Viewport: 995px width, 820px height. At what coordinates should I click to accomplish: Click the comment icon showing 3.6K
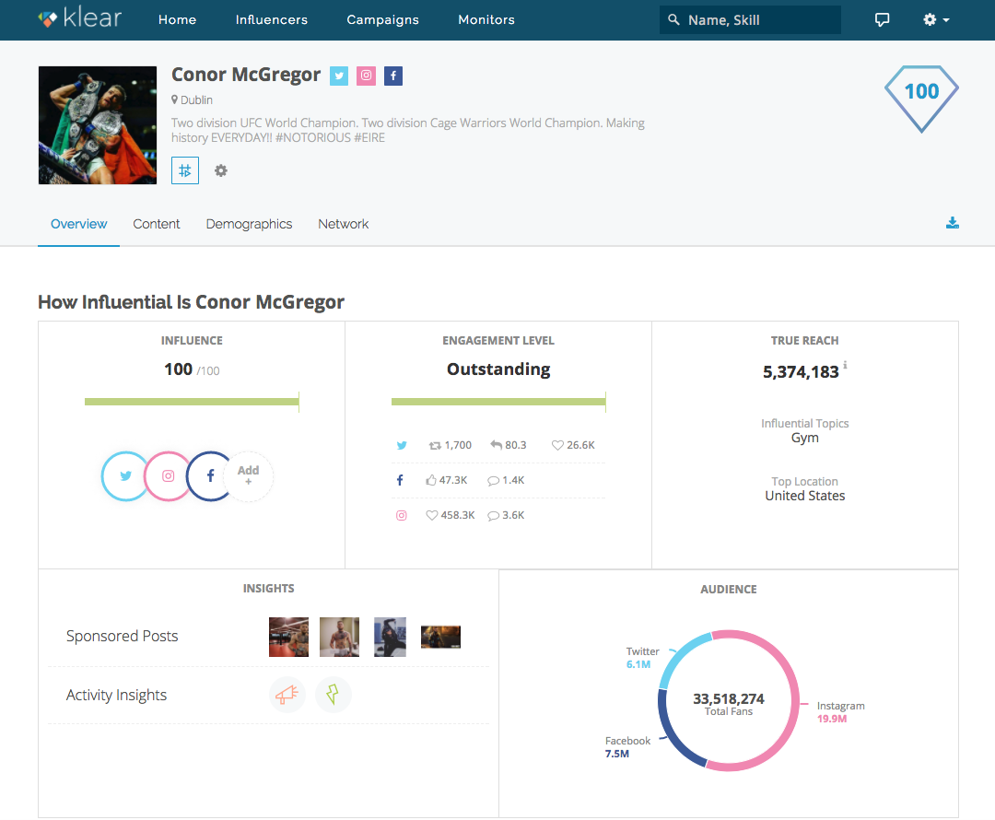(493, 516)
